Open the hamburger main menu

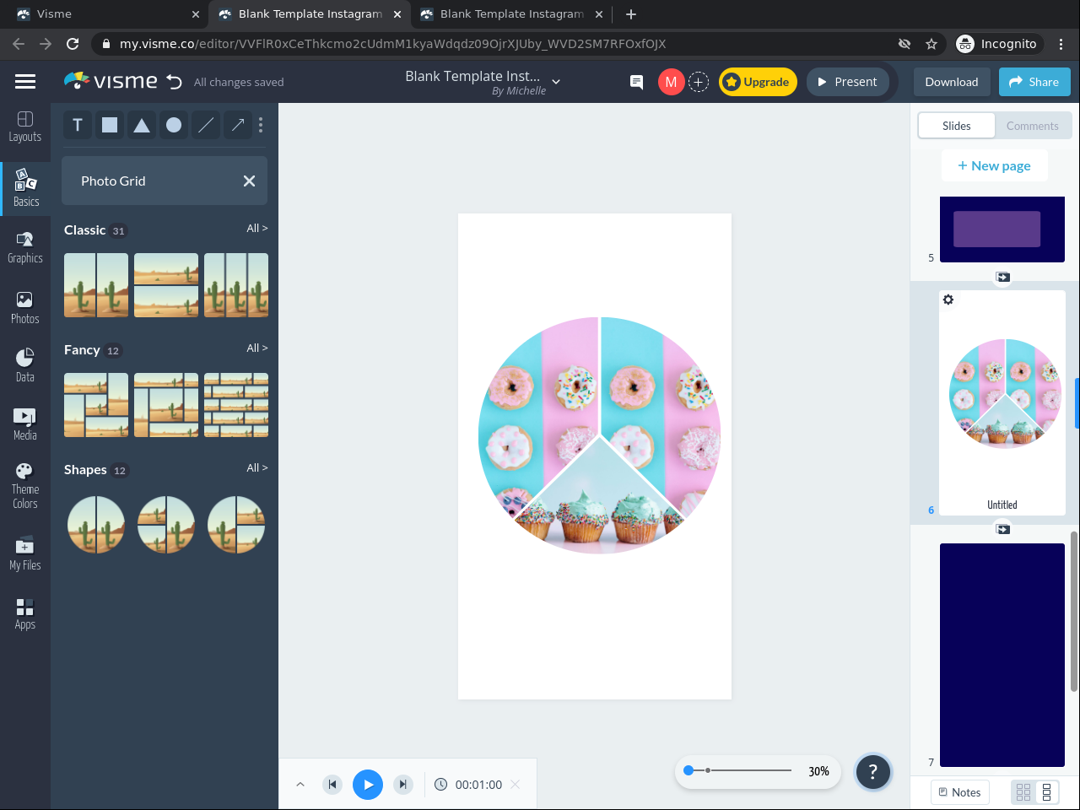(x=25, y=82)
